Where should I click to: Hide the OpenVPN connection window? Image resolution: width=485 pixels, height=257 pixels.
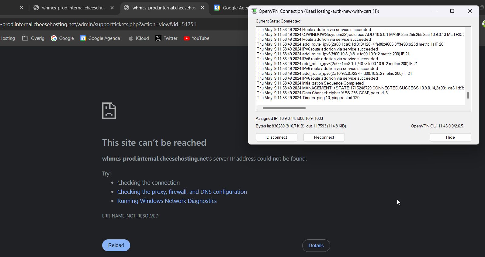coord(450,137)
